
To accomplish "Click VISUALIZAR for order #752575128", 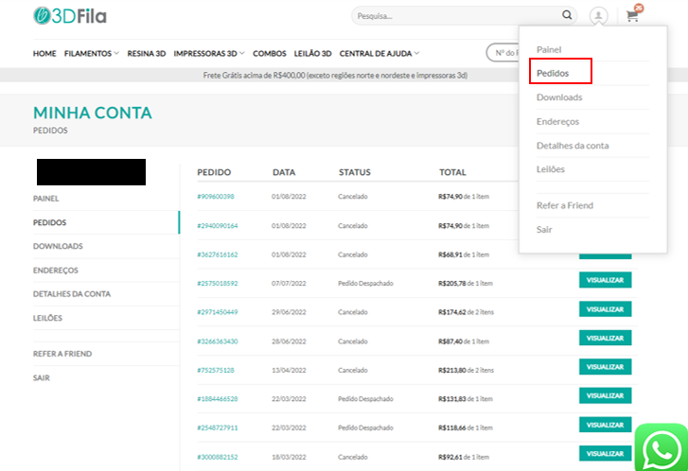I will (x=605, y=367).
